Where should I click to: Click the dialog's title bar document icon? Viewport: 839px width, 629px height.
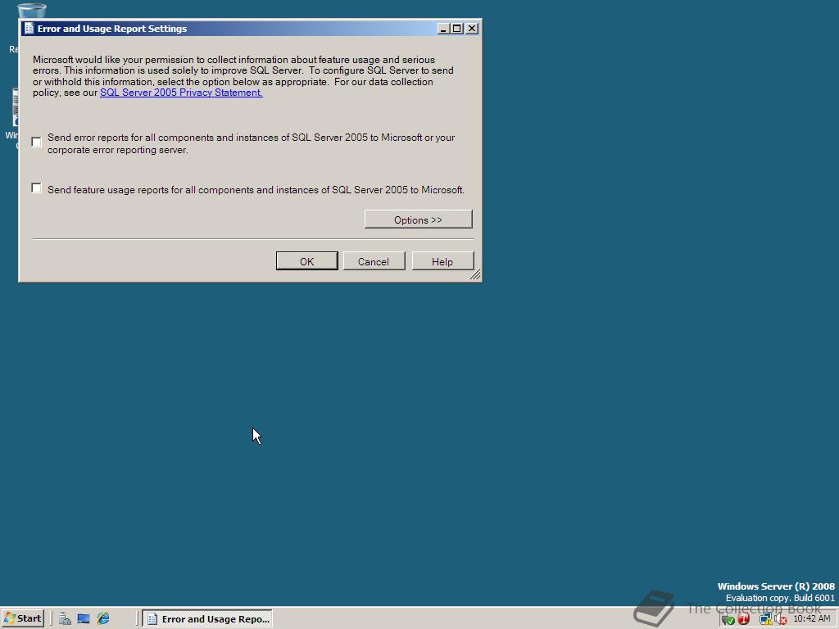[29, 29]
